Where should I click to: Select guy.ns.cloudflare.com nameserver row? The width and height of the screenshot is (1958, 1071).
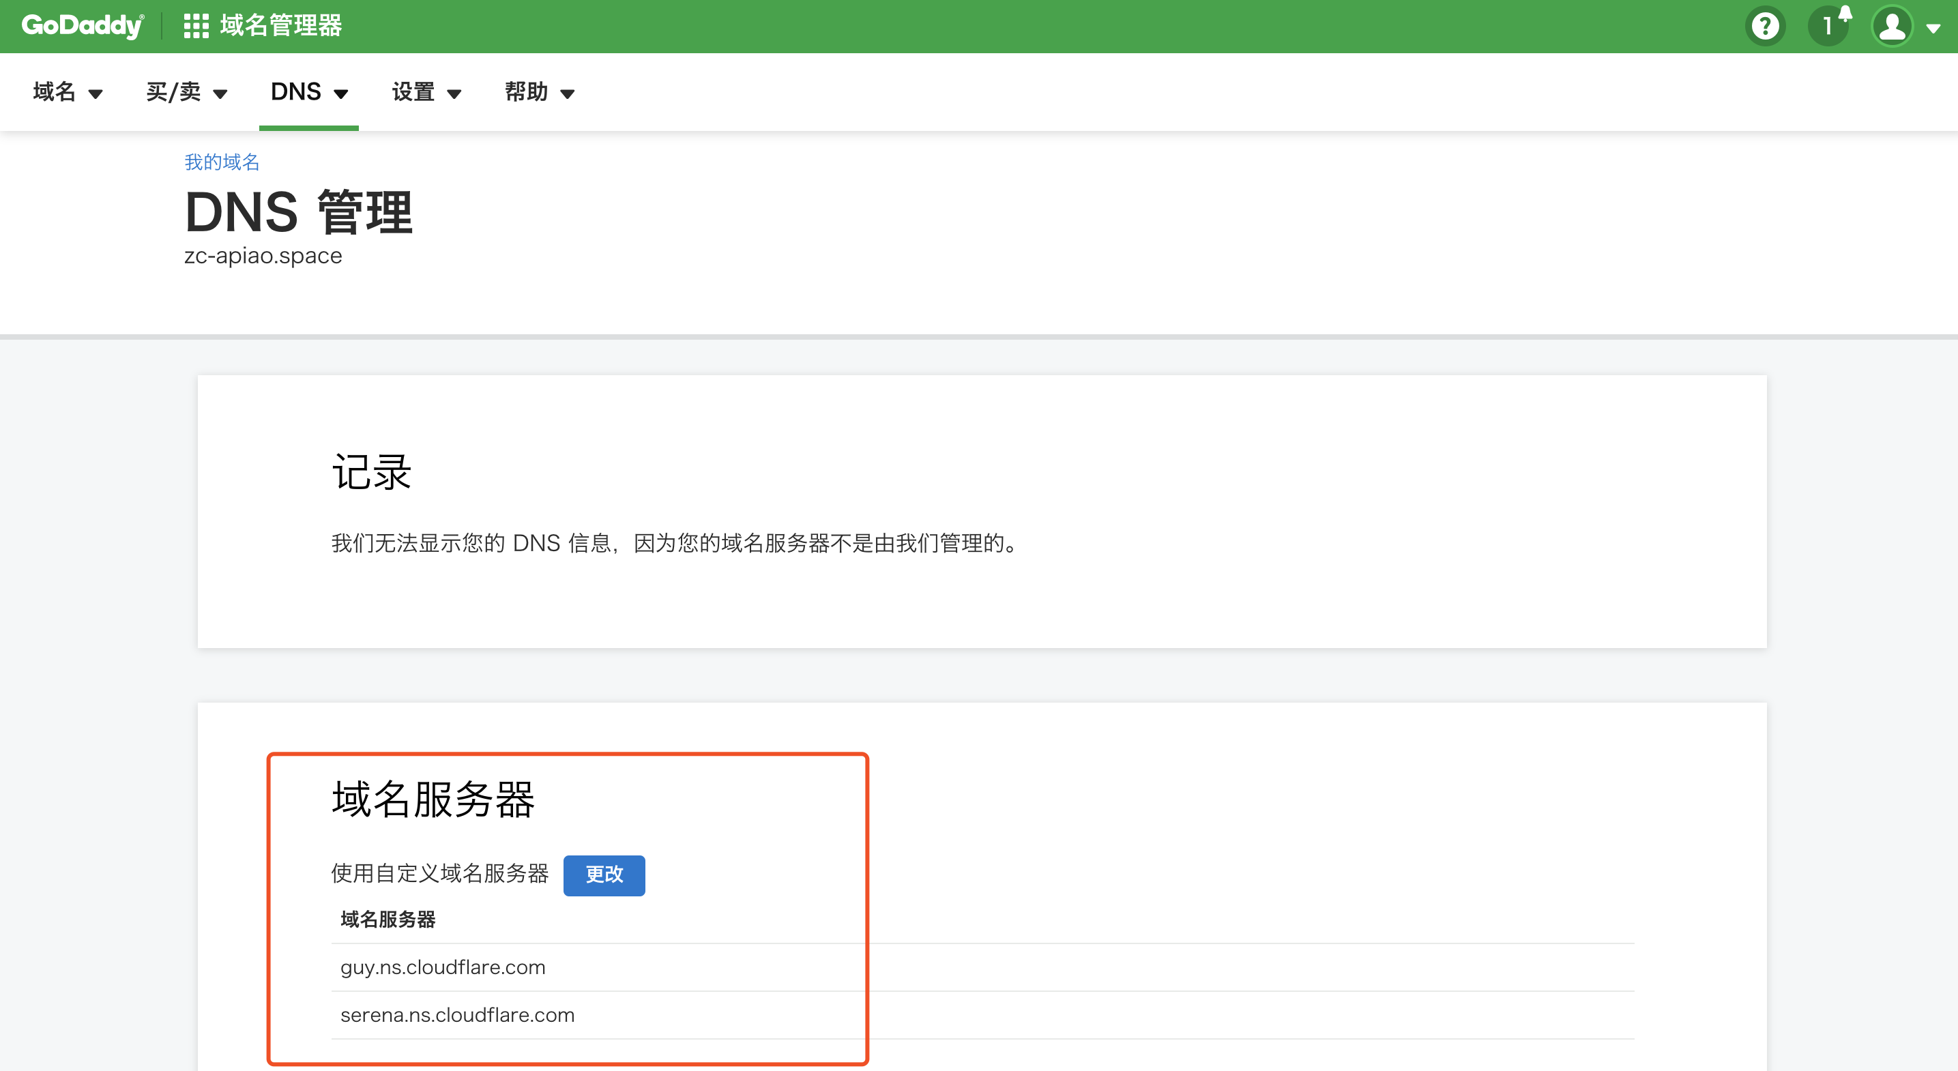(x=982, y=967)
